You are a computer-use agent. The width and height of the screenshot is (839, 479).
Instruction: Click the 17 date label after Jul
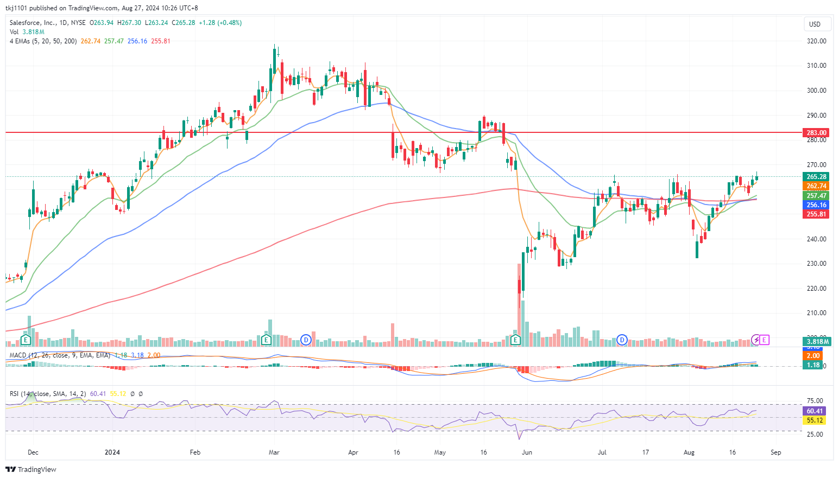point(646,452)
